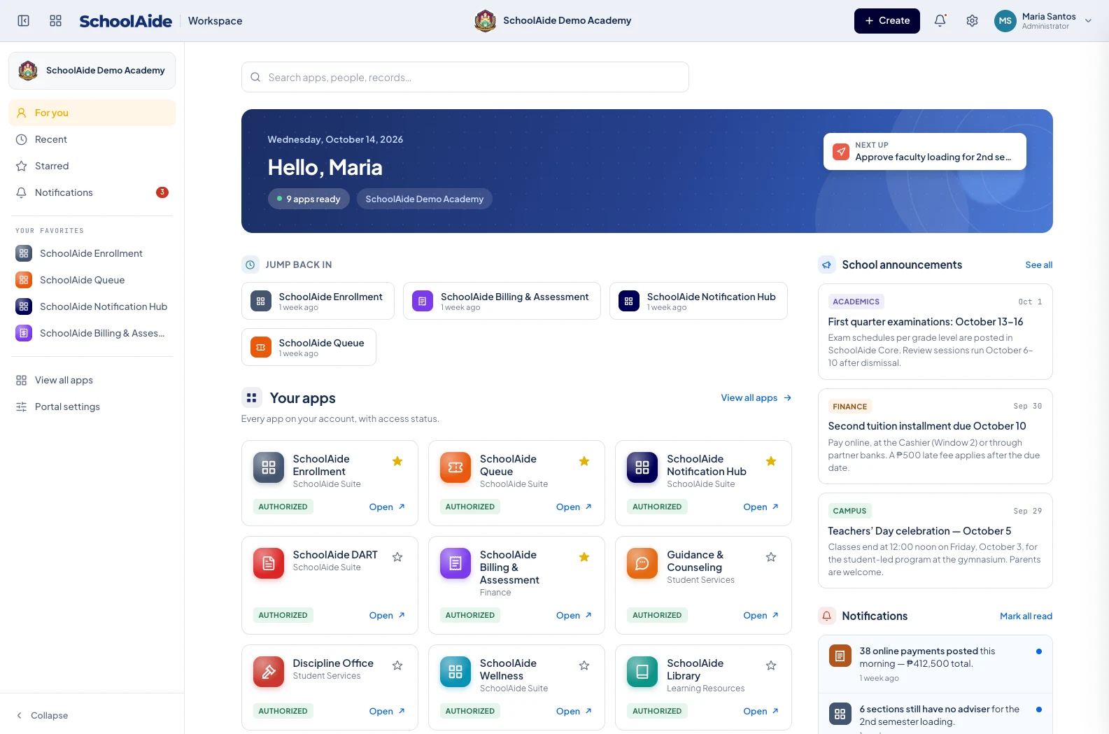This screenshot has width=1109, height=734.
Task: Open SchoolAide Billing & Assessment jump-back card
Action: 502,301
